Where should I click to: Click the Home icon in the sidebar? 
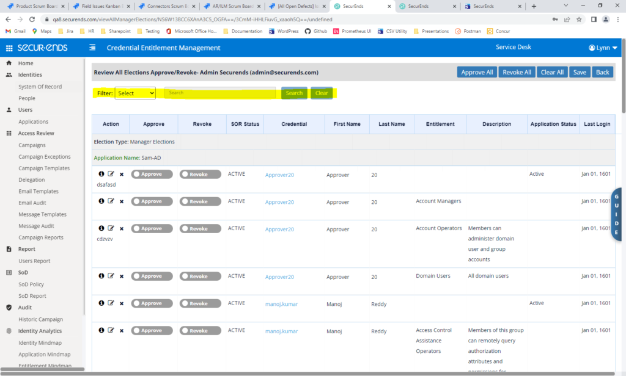tap(9, 63)
